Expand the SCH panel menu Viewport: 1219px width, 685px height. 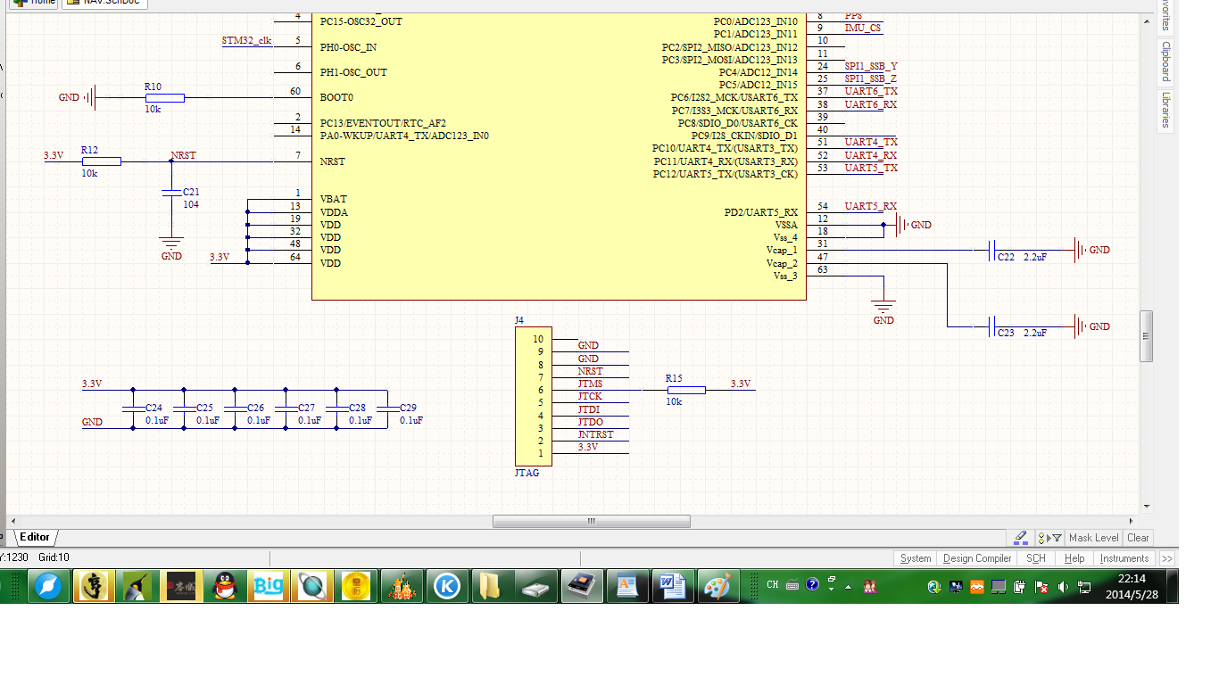click(1035, 558)
